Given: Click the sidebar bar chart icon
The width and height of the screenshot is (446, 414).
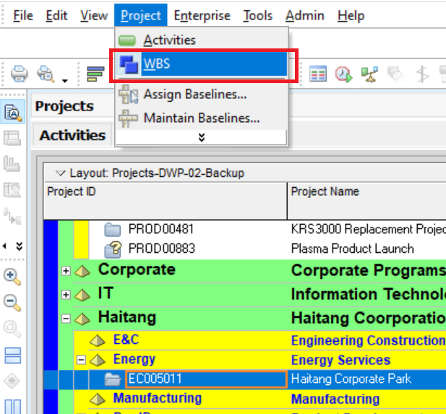Looking at the screenshot, I should tap(12, 164).
